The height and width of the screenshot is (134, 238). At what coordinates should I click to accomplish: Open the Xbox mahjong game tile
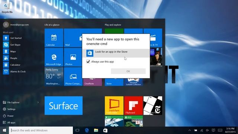coord(134,121)
